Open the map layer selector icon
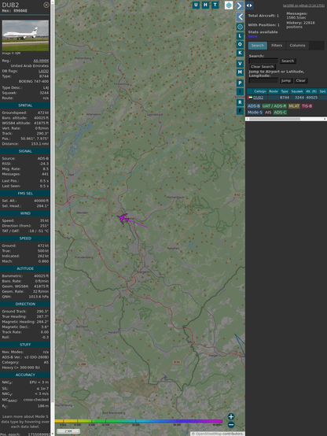 point(229,5)
